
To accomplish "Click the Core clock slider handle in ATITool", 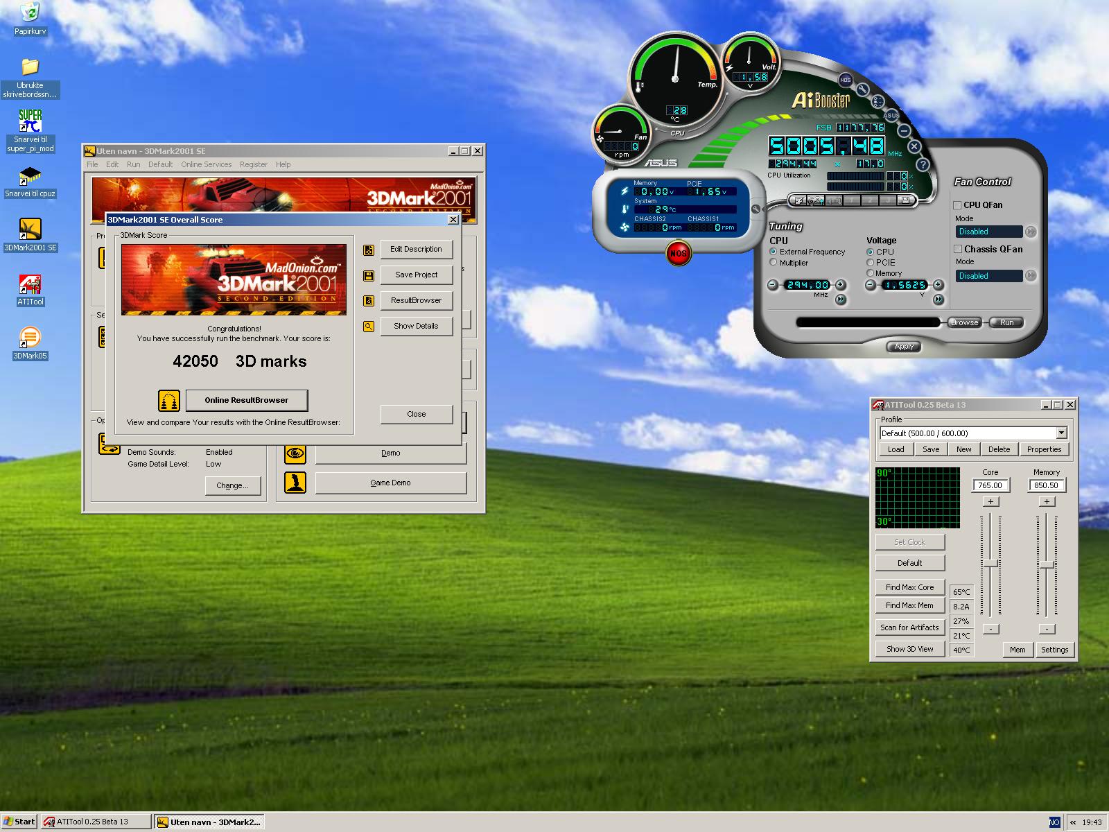I will tap(990, 564).
